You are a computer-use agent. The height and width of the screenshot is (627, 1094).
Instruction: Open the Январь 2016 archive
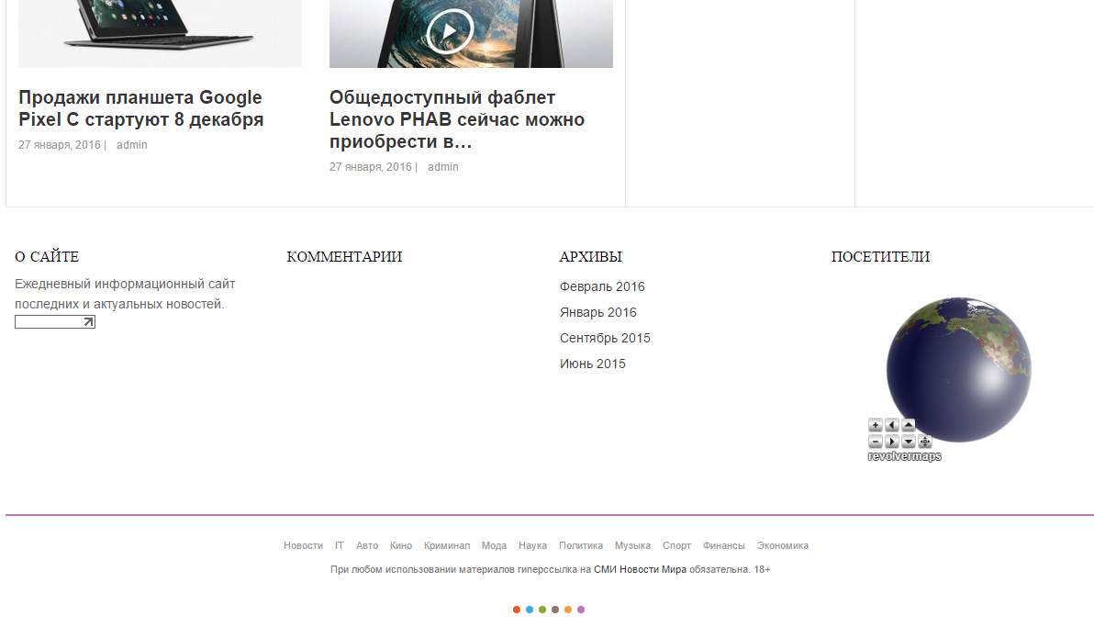tap(597, 312)
